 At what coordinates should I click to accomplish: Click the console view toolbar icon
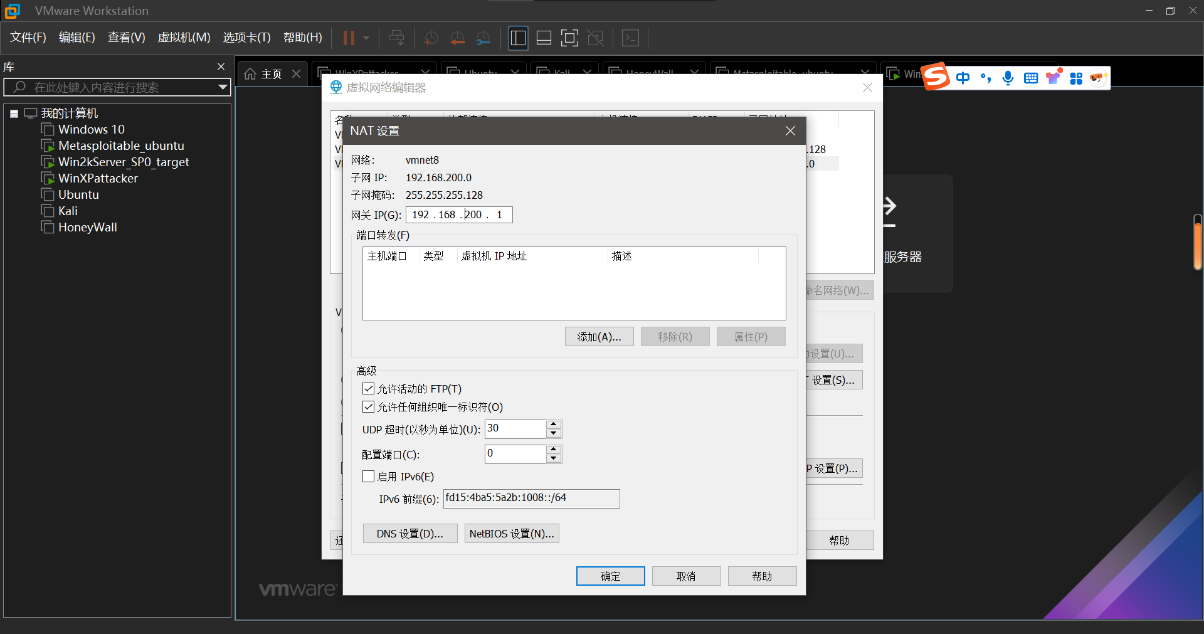coord(630,38)
